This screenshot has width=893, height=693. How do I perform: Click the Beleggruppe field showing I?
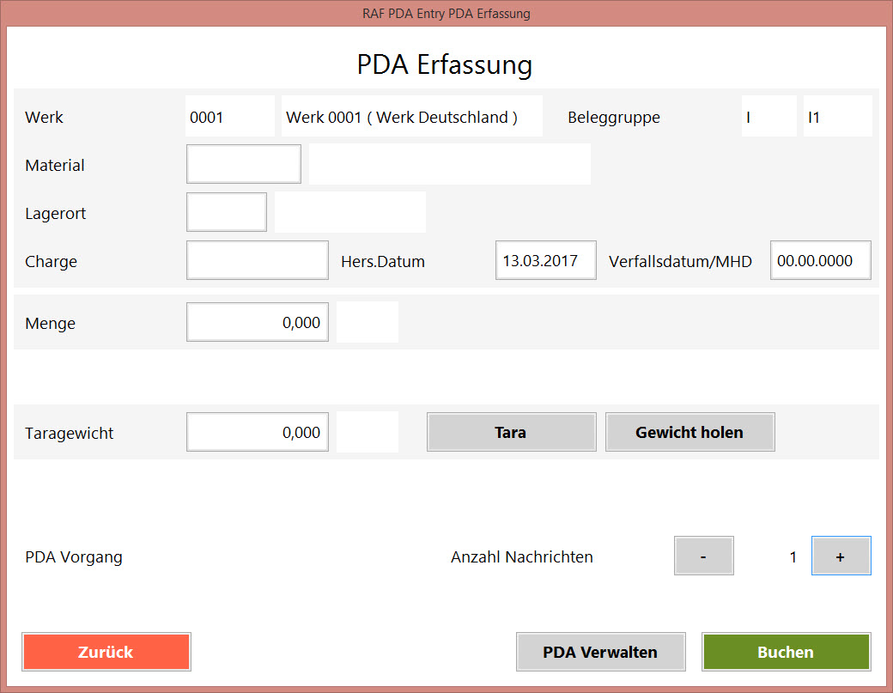point(768,116)
